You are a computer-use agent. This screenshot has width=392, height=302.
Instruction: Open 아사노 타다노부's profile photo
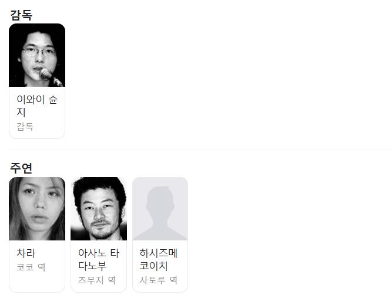click(x=99, y=209)
